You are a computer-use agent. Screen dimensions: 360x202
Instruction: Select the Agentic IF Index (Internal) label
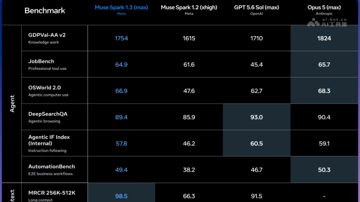(49, 143)
